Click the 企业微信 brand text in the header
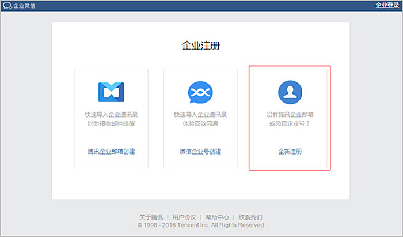The width and height of the screenshot is (403, 237). (24, 6)
